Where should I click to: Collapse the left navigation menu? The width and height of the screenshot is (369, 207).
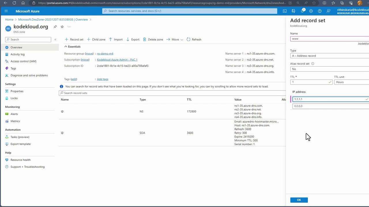pyautogui.click(x=55, y=39)
